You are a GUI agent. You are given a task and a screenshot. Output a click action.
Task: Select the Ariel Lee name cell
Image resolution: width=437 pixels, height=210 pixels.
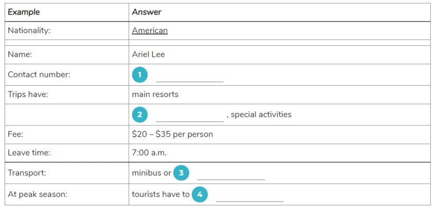[148, 54]
